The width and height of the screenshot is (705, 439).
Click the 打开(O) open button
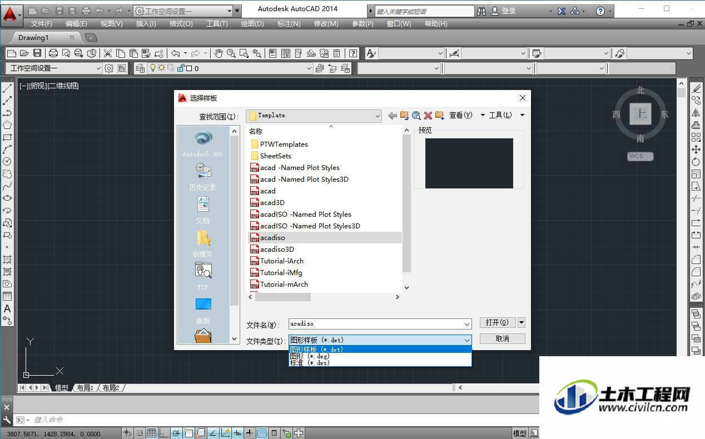point(497,322)
